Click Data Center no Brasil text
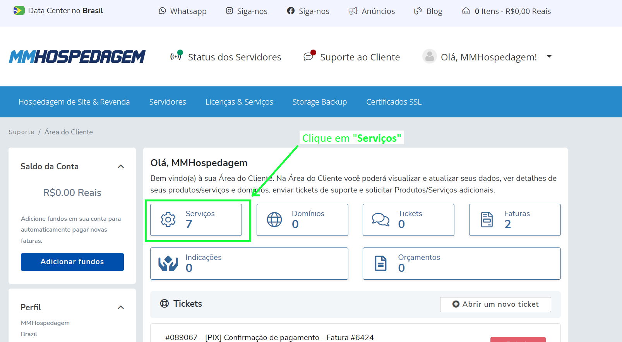Image resolution: width=622 pixels, height=342 pixels. (x=66, y=10)
